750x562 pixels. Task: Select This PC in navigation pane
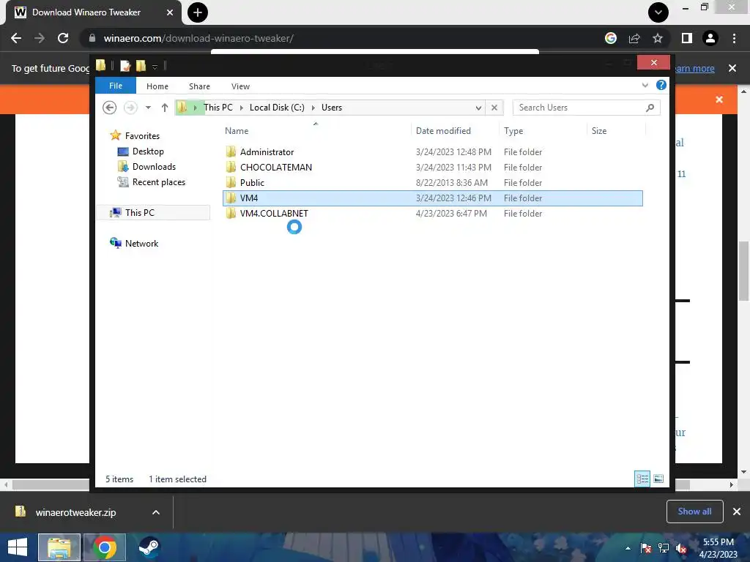pyautogui.click(x=153, y=213)
